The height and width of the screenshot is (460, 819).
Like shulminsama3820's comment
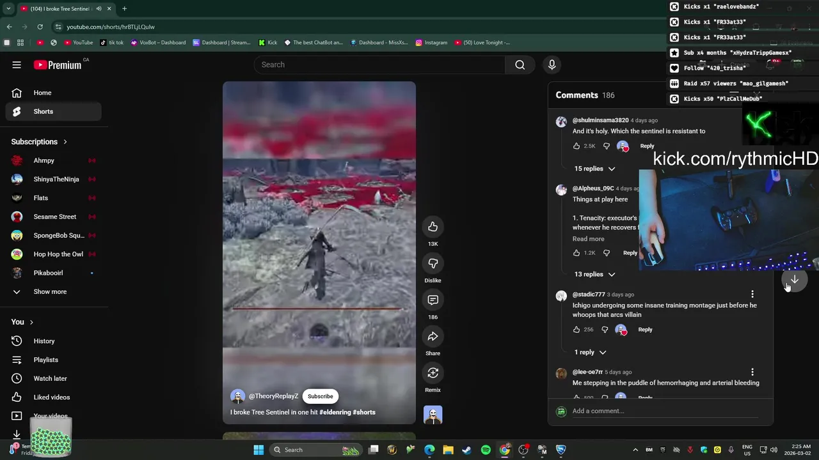click(576, 146)
